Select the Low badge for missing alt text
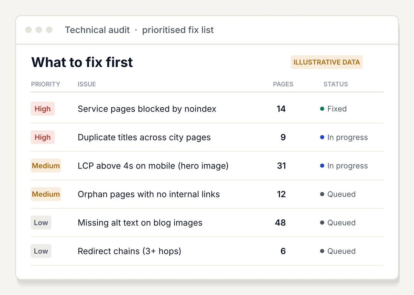The image size is (414, 295). [41, 223]
